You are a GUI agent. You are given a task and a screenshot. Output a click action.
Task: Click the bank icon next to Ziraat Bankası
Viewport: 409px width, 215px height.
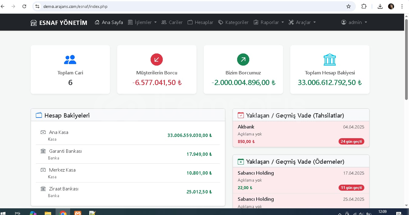click(x=43, y=189)
